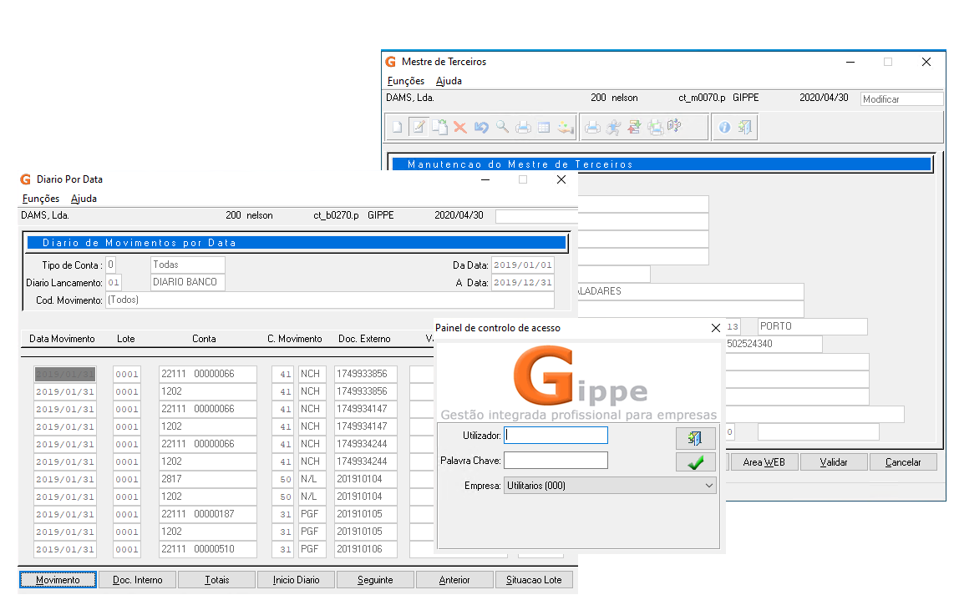Click the Inicio Diario button
Screen dimensions: 954x605
297,580
